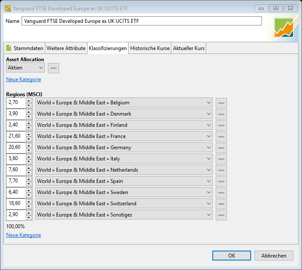This screenshot has height=270, width=302.
Task: Click the 7,70 weight field for Spain
Action: 16,181
